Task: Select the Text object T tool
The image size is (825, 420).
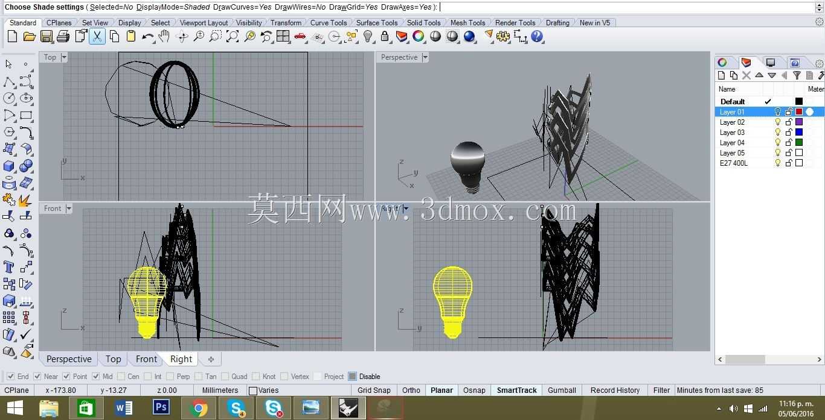Action: (x=9, y=267)
